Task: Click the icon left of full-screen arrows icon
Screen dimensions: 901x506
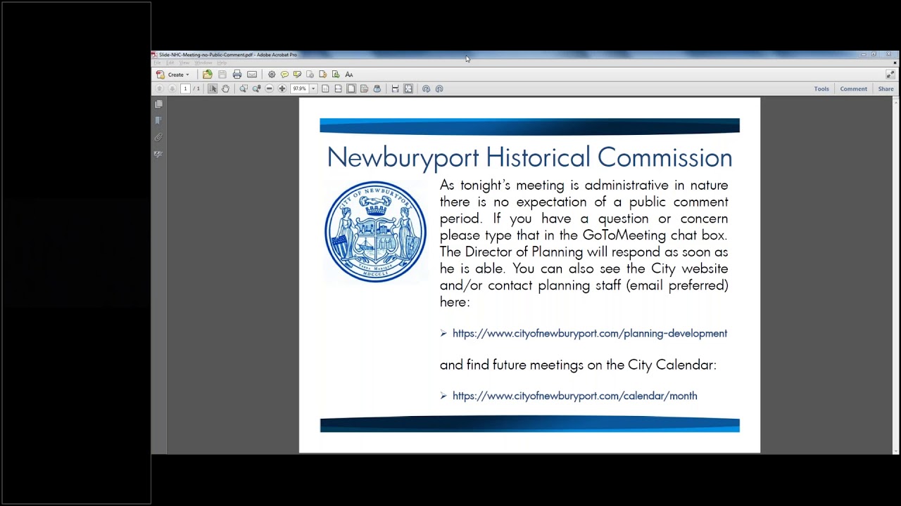Action: [395, 89]
